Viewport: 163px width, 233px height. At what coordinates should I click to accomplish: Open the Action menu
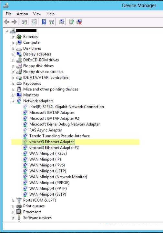(22, 14)
